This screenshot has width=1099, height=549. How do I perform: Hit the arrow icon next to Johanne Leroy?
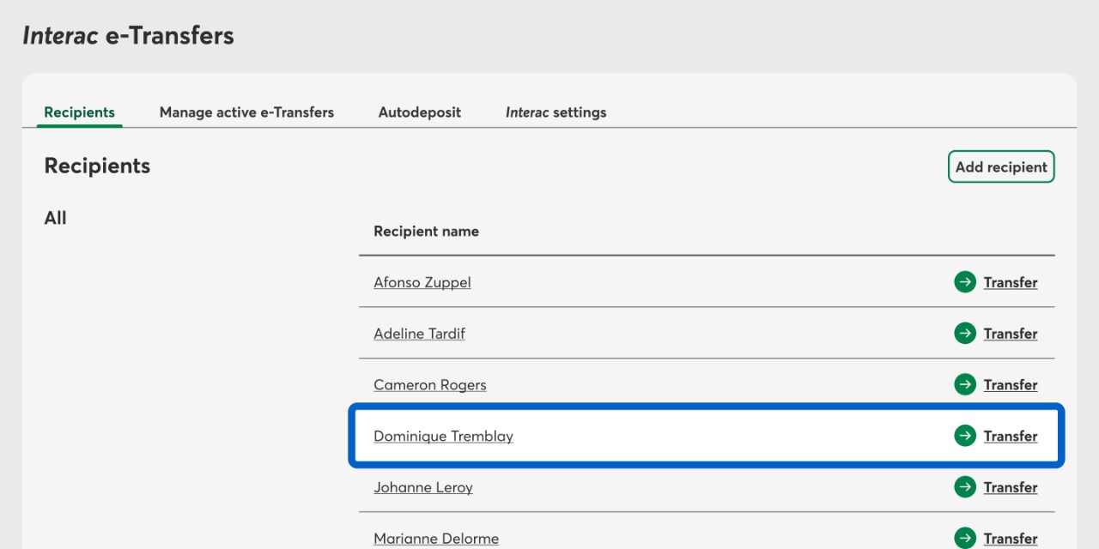click(x=965, y=487)
